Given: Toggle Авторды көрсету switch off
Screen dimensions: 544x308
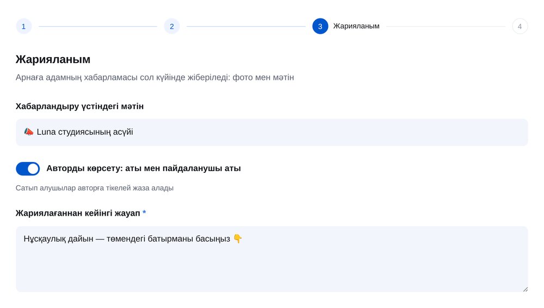Looking at the screenshot, I should coord(28,169).
